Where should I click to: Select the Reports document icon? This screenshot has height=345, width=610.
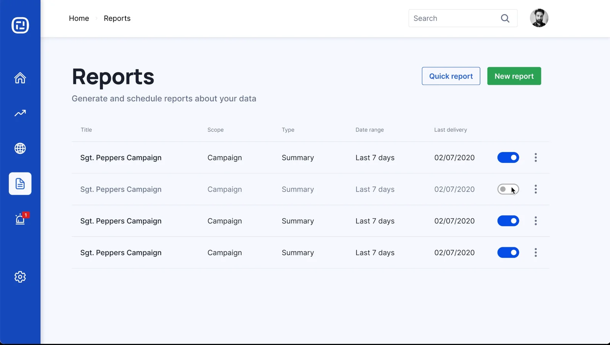tap(20, 184)
